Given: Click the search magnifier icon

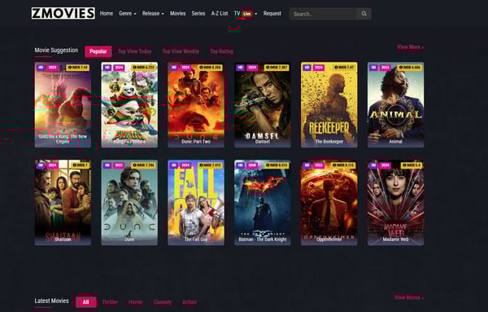Looking at the screenshot, I should coord(364,14).
